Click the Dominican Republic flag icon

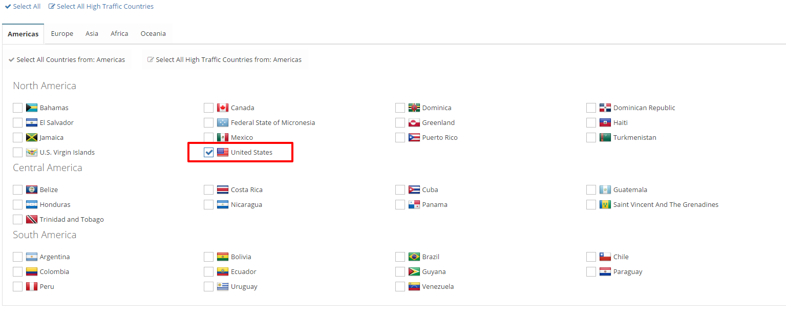click(605, 108)
